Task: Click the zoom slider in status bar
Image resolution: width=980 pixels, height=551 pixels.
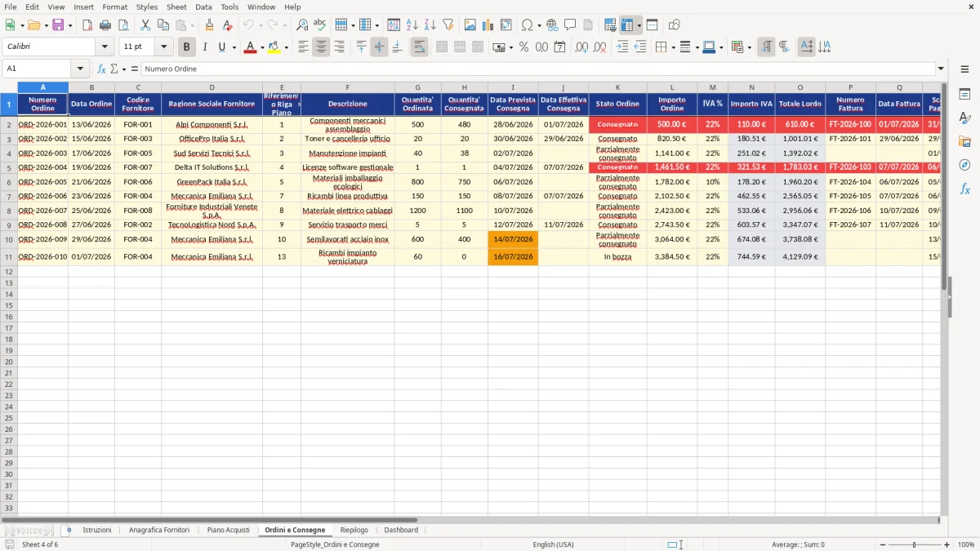Action: tap(913, 544)
